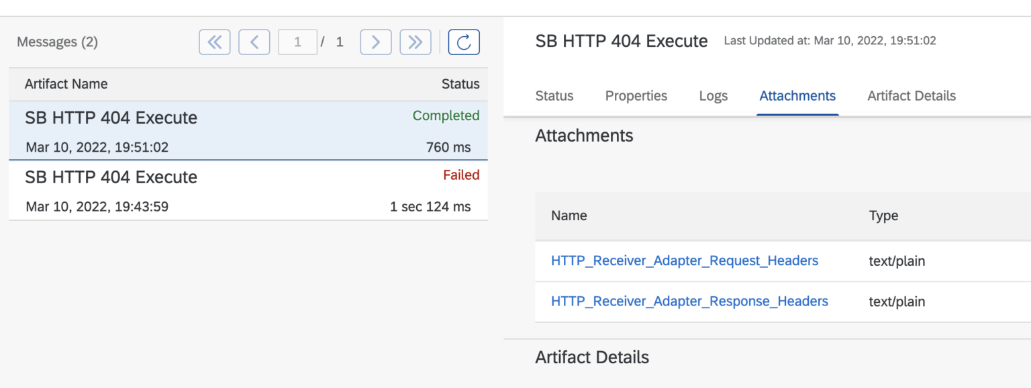
Task: Click the Status column header in messages
Action: [460, 84]
